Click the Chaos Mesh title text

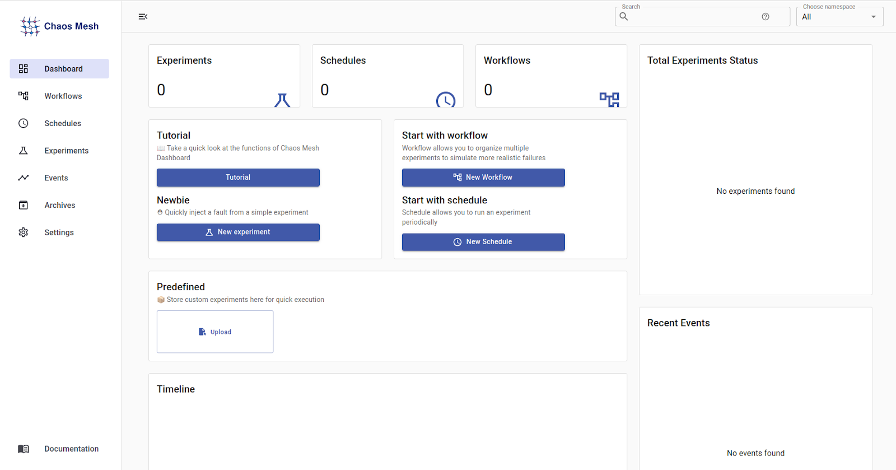coord(71,26)
